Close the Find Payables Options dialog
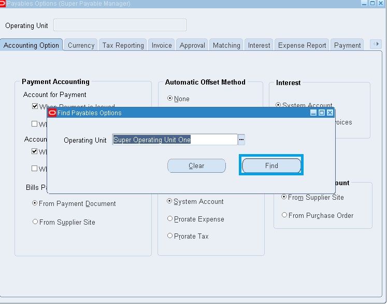This screenshot has width=387, height=304. (330, 113)
